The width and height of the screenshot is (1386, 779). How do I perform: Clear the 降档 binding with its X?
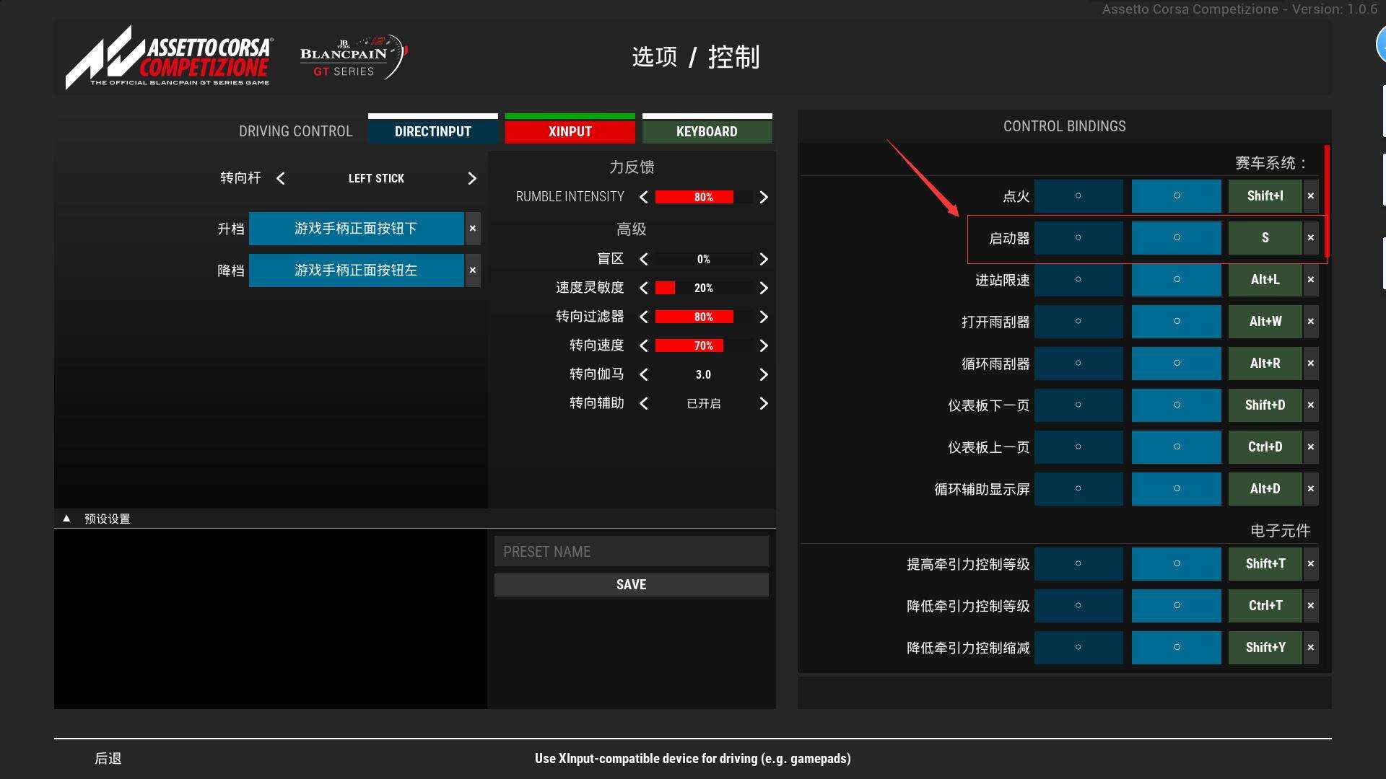[x=473, y=270]
